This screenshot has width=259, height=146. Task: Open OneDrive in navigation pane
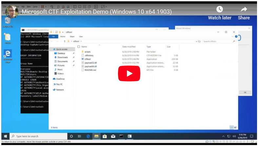[x=60, y=79]
